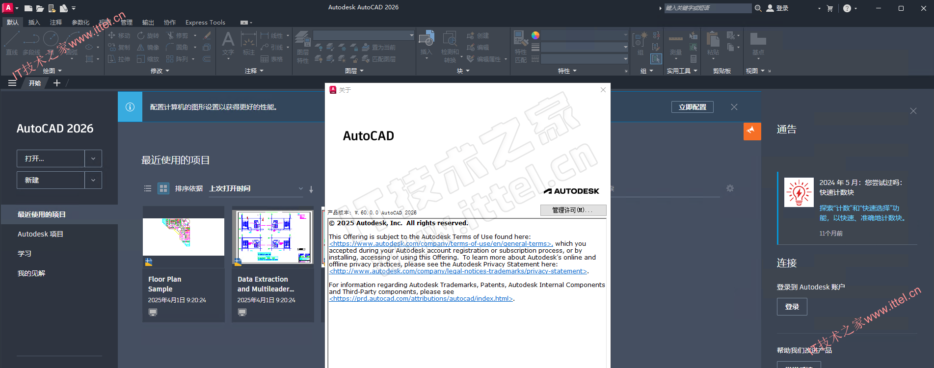Select the Copy (复制) tool in Modify panel
This screenshot has width=934, height=368.
[x=119, y=47]
